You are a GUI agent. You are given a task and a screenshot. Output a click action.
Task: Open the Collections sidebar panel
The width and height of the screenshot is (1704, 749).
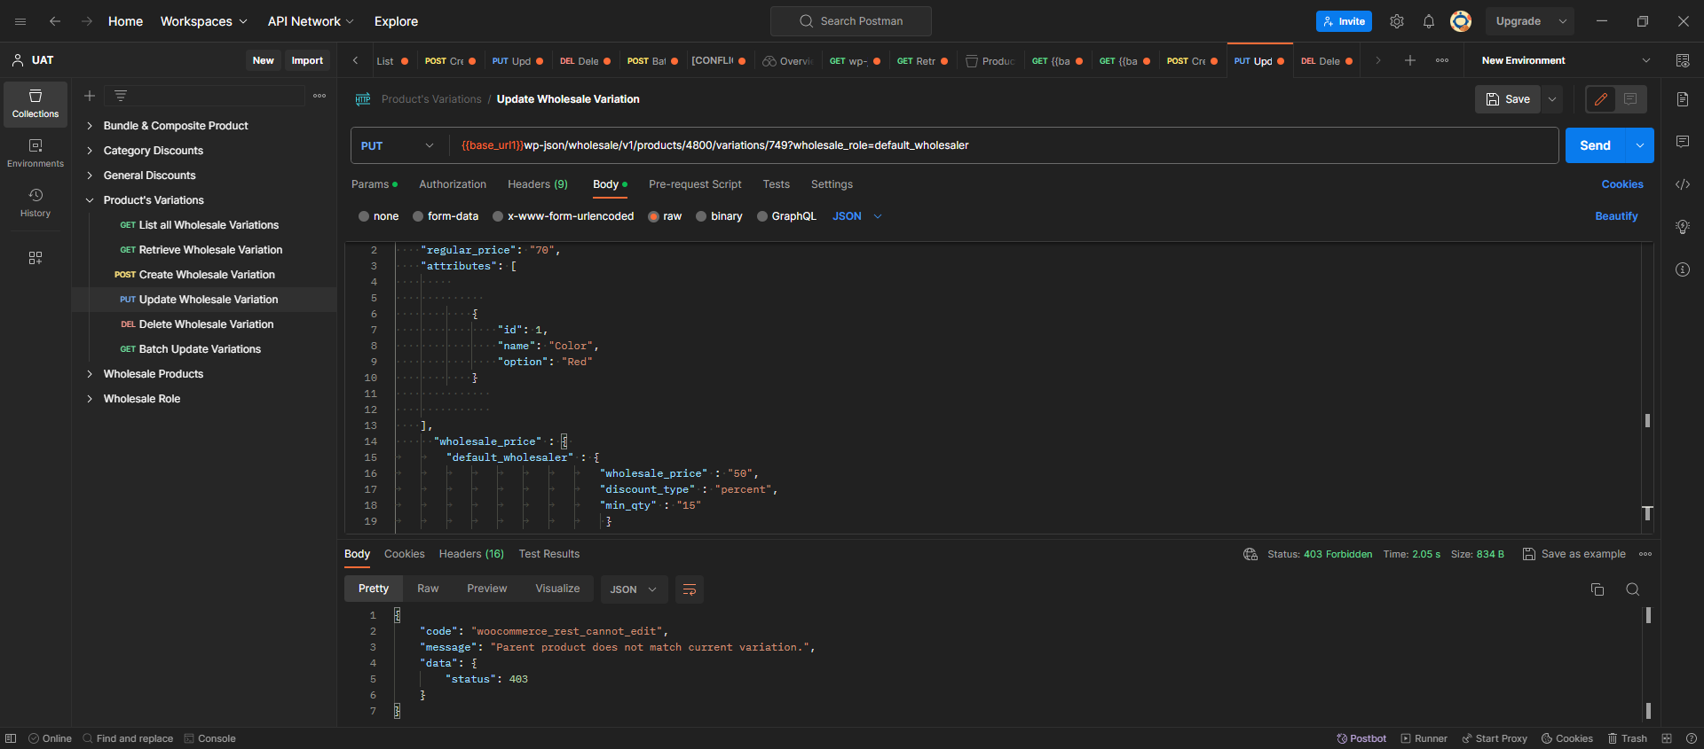[x=35, y=104]
